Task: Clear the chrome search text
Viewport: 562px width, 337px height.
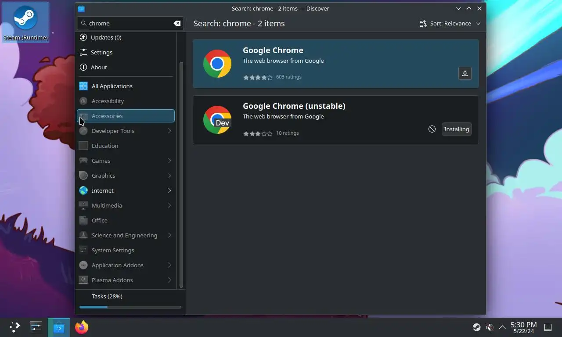Action: tap(177, 23)
